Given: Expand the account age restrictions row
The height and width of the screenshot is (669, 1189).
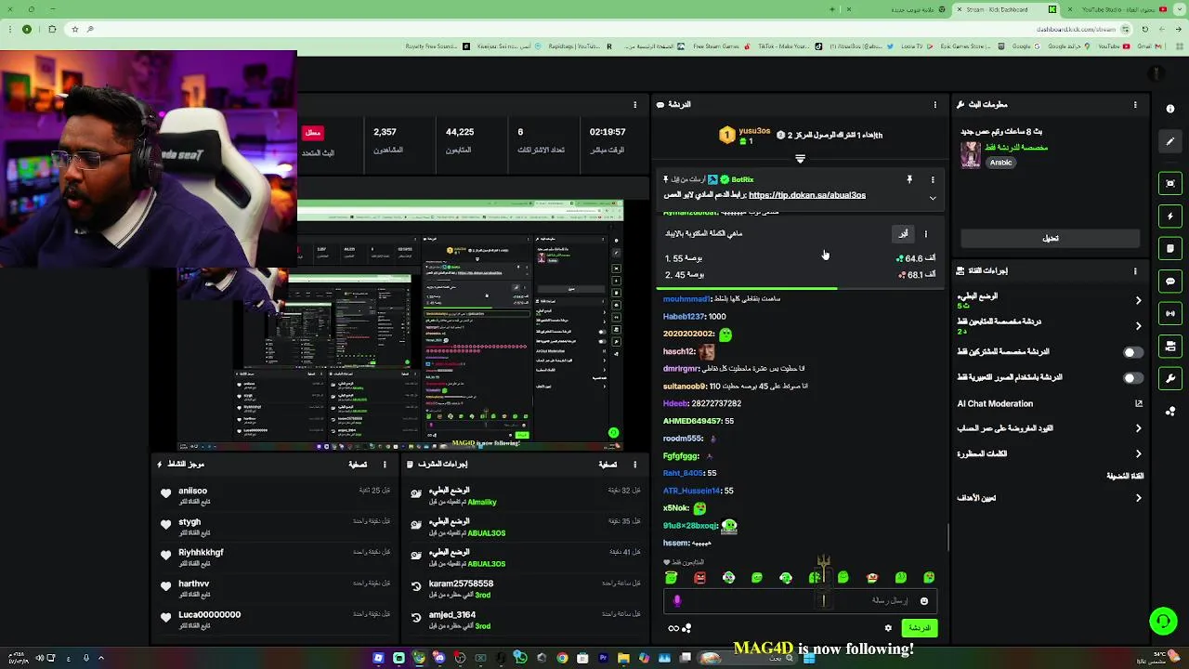Looking at the screenshot, I should click(1050, 428).
